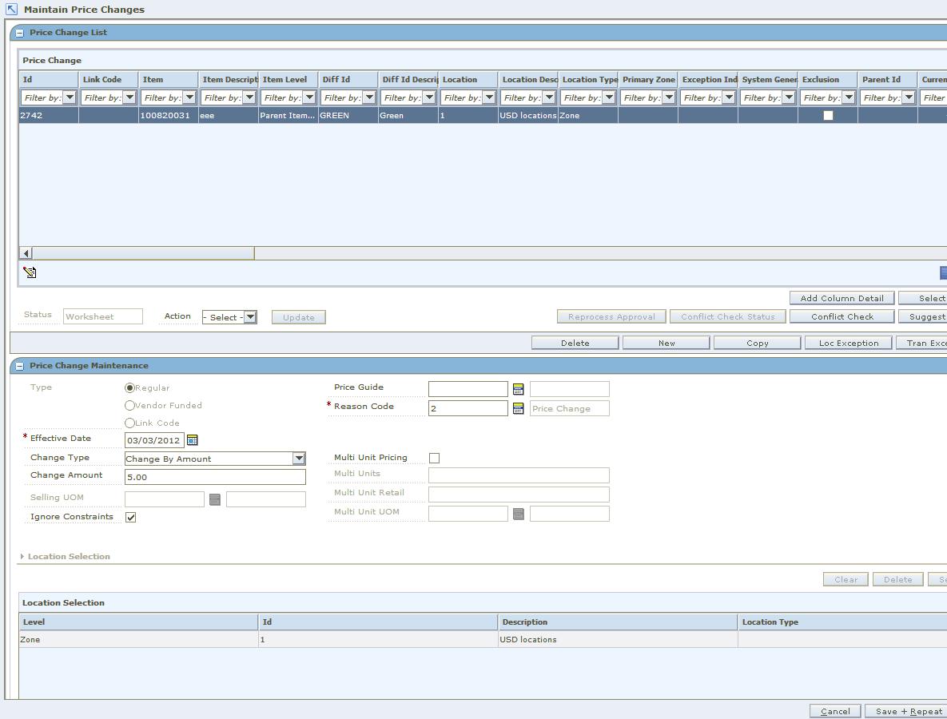
Task: Sort by the Parent Id column header
Action: 887,80
